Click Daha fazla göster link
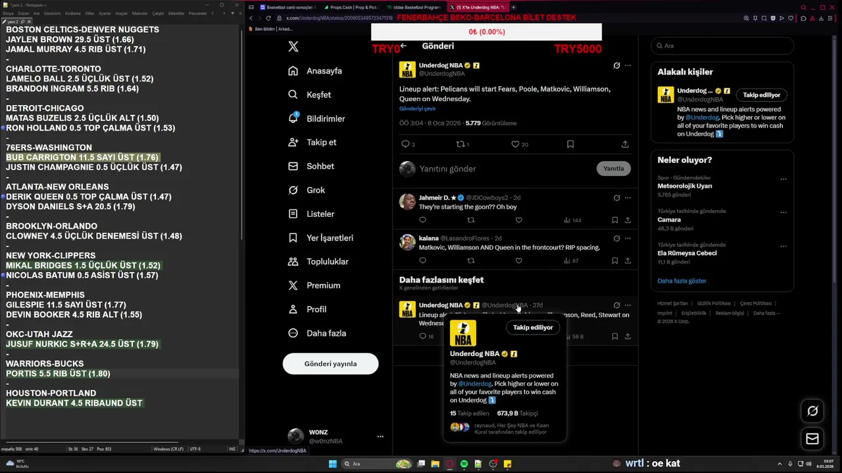This screenshot has height=473, width=842. pos(681,281)
